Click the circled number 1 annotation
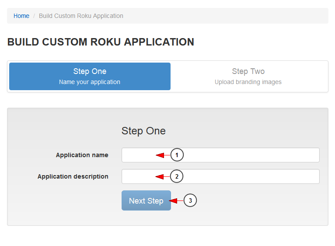Screen dimensions: 335x246 click(x=177, y=155)
